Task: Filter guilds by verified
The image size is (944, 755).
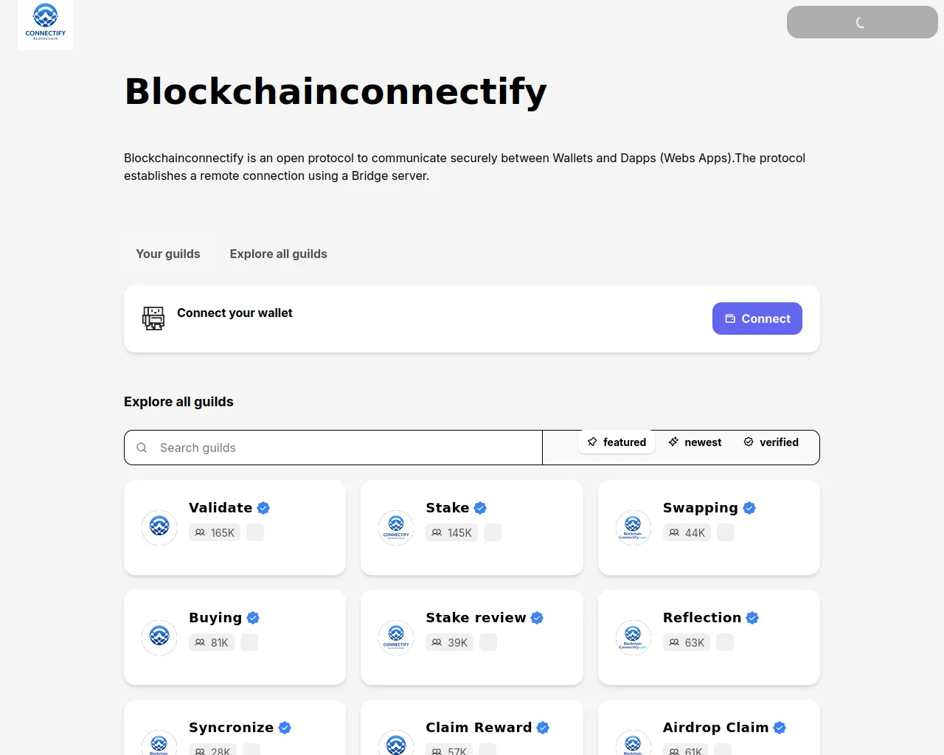Action: click(771, 442)
